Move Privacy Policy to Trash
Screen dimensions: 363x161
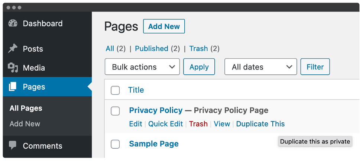point(198,124)
